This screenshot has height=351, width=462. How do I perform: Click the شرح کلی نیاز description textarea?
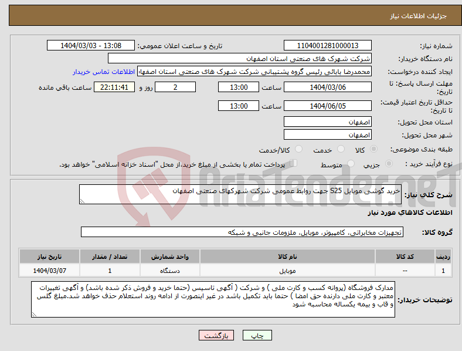point(240,194)
